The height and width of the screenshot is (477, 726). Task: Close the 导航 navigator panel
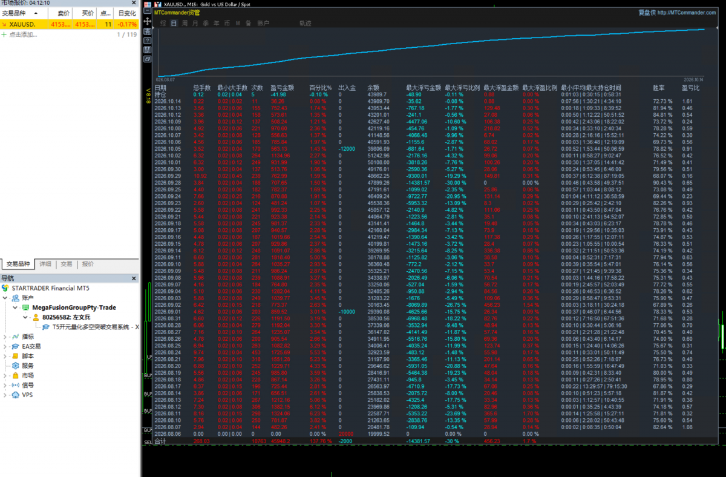click(133, 278)
